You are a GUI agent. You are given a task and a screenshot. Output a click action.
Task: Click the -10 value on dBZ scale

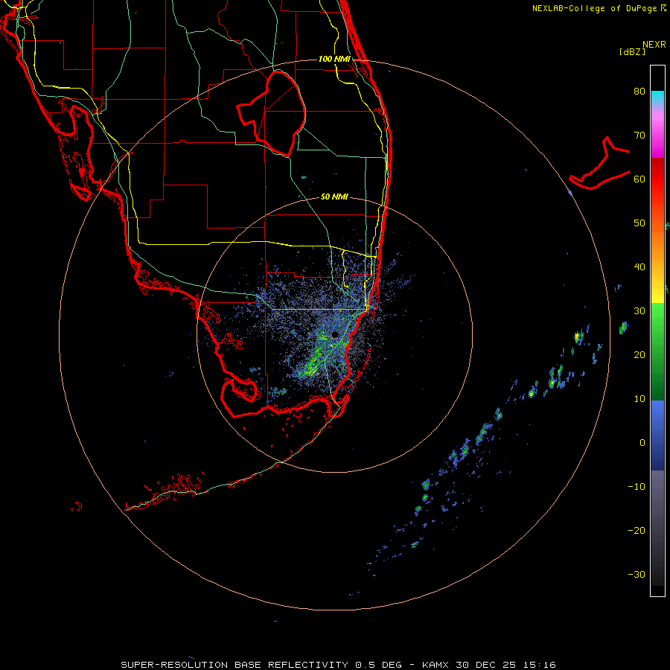636,487
